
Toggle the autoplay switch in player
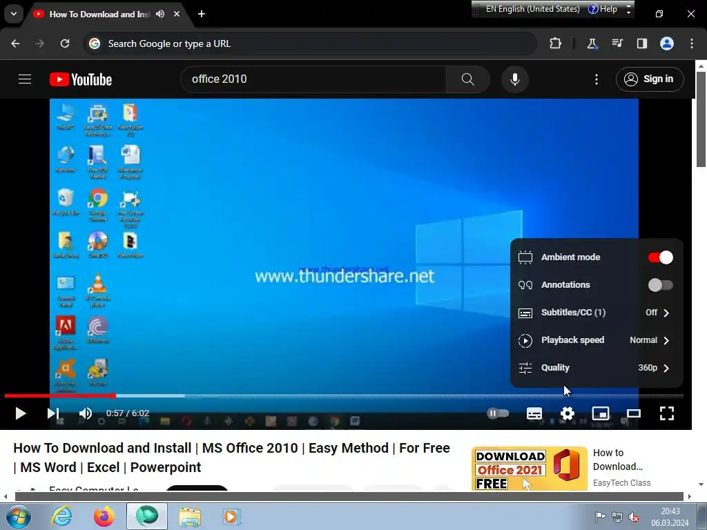click(x=498, y=413)
